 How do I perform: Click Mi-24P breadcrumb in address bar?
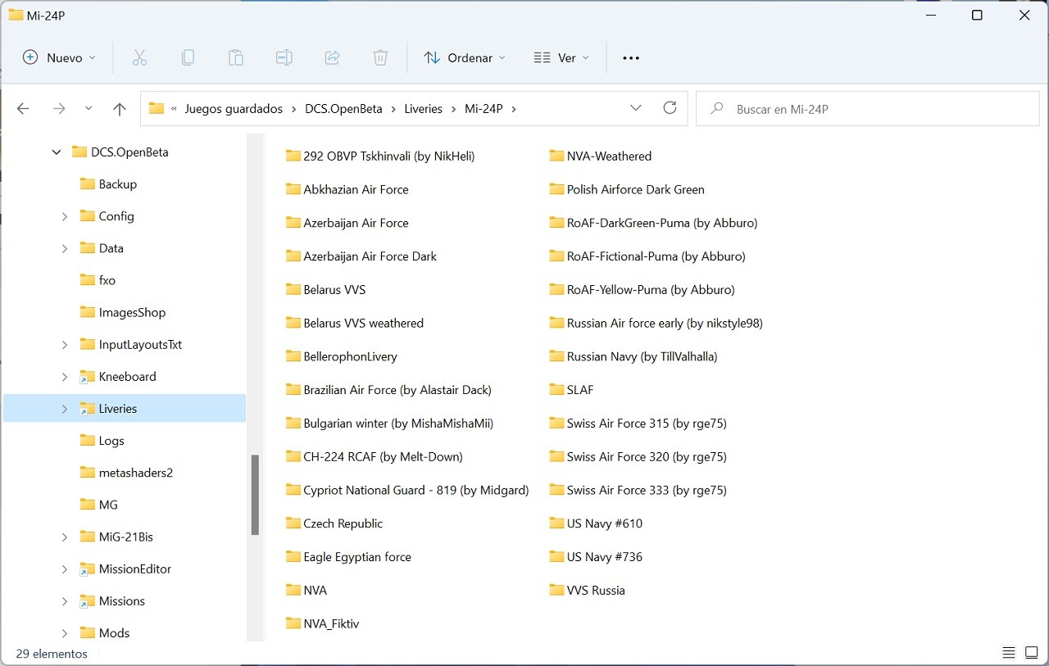click(x=484, y=109)
